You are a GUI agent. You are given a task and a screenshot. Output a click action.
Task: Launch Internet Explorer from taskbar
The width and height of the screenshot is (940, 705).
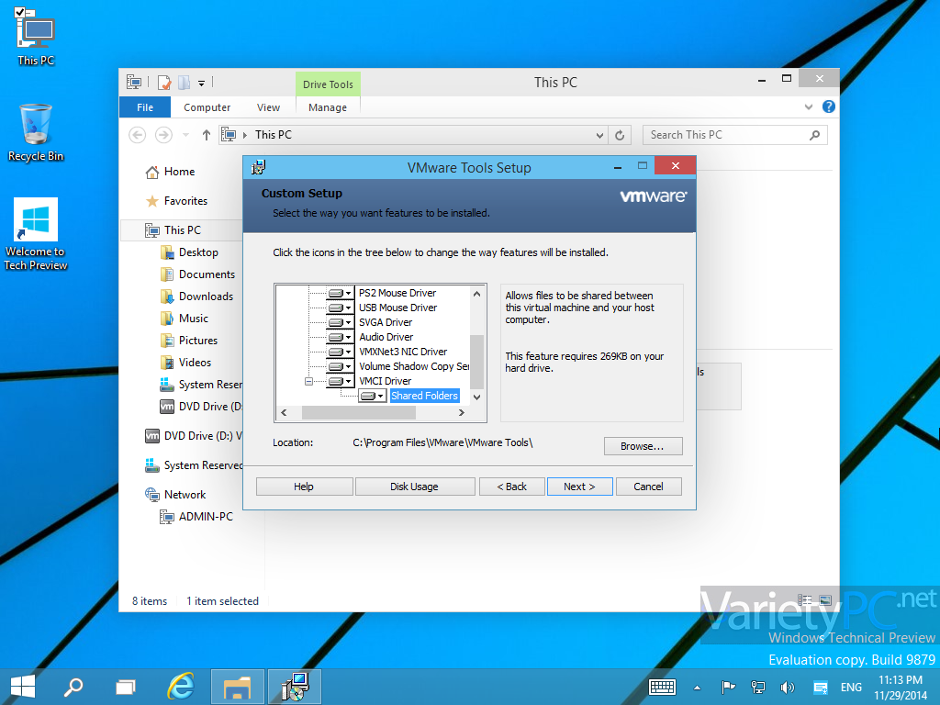181,687
